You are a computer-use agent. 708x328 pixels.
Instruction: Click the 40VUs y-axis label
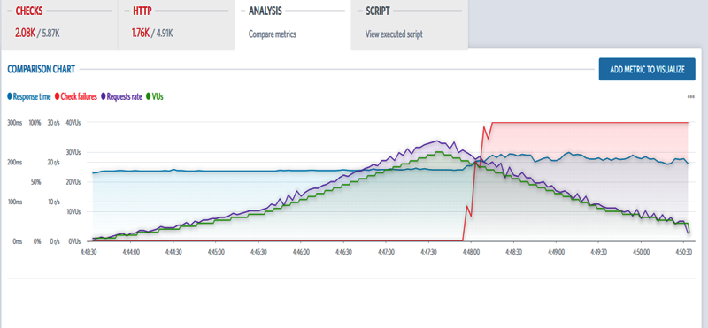tap(73, 123)
